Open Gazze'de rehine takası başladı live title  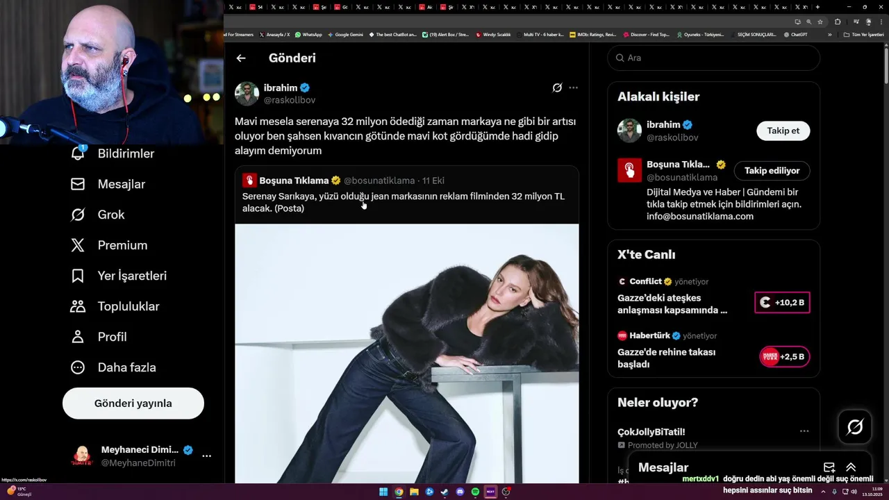coord(666,358)
